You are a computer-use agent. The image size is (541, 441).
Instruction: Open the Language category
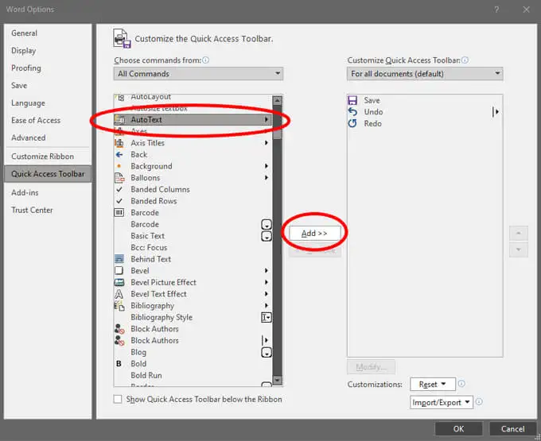click(28, 103)
